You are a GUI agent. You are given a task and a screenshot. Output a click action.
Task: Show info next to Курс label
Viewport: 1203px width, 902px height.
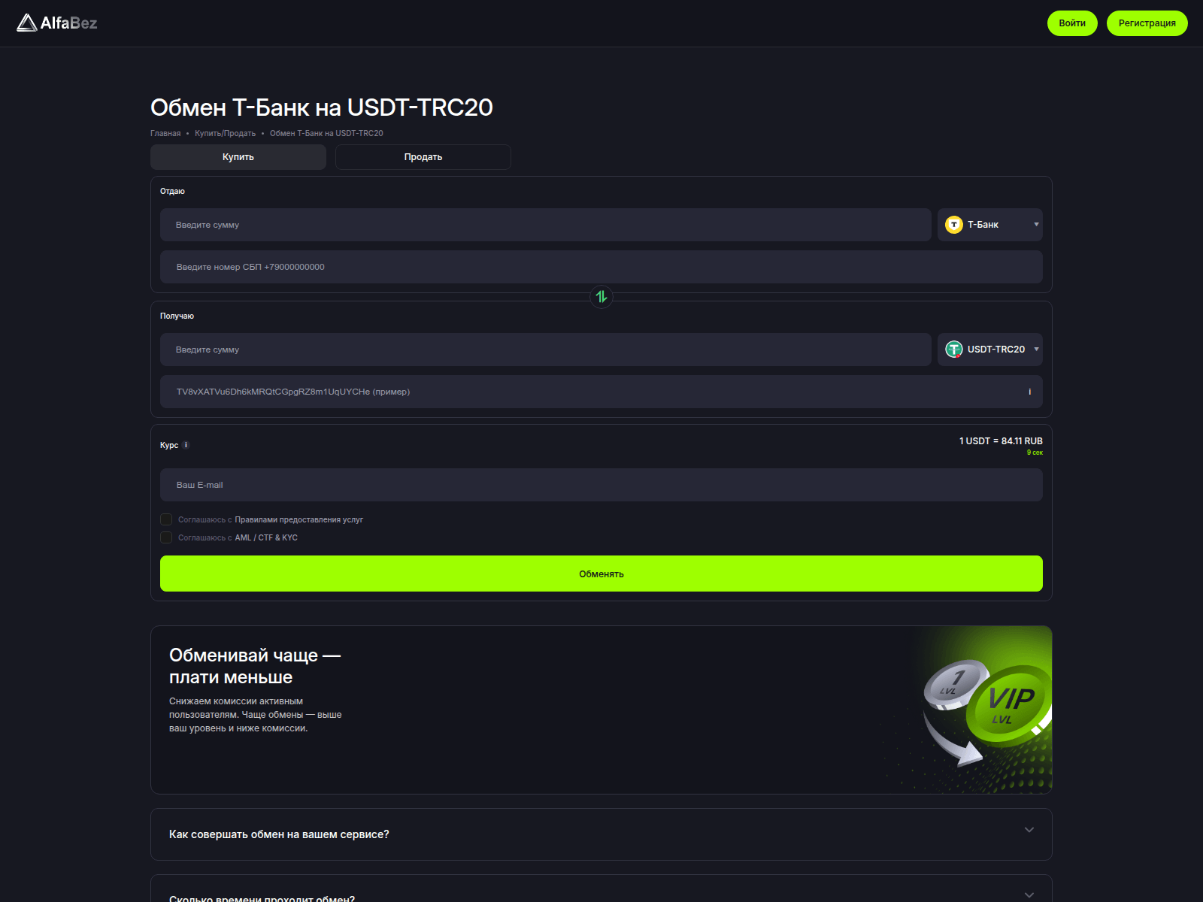point(186,445)
